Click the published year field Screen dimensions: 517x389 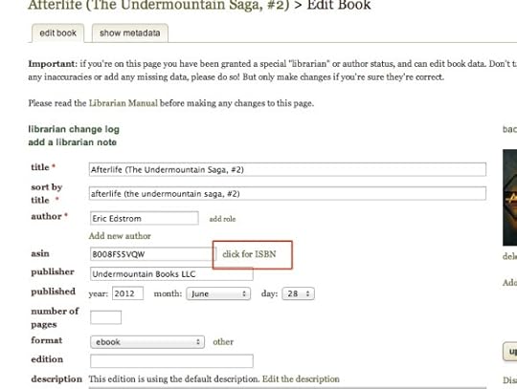pyautogui.click(x=128, y=293)
